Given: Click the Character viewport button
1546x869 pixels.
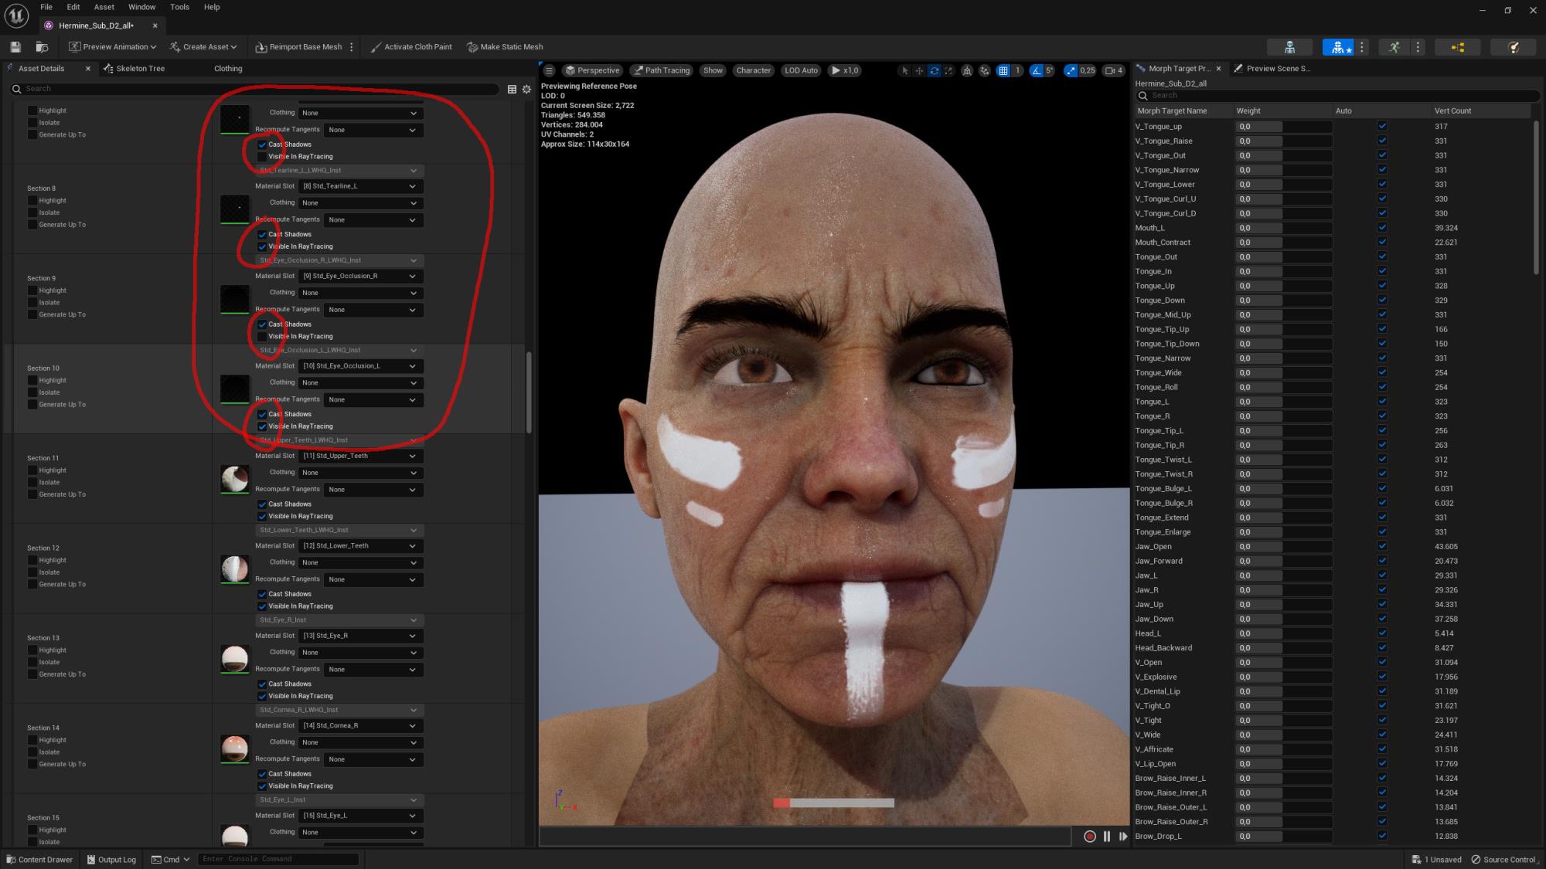Looking at the screenshot, I should click(x=754, y=70).
